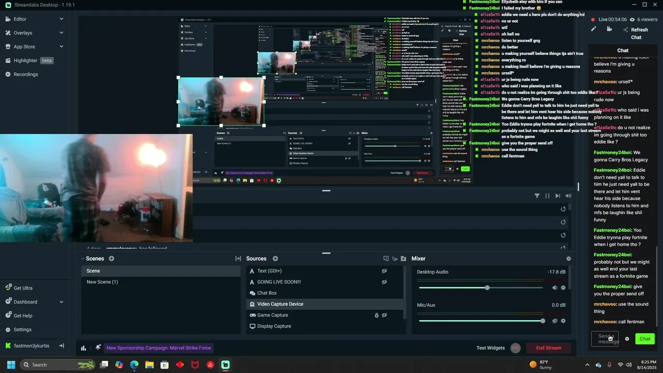Select Display Capture source
Viewport: 663px width, 373px height.
324,326
